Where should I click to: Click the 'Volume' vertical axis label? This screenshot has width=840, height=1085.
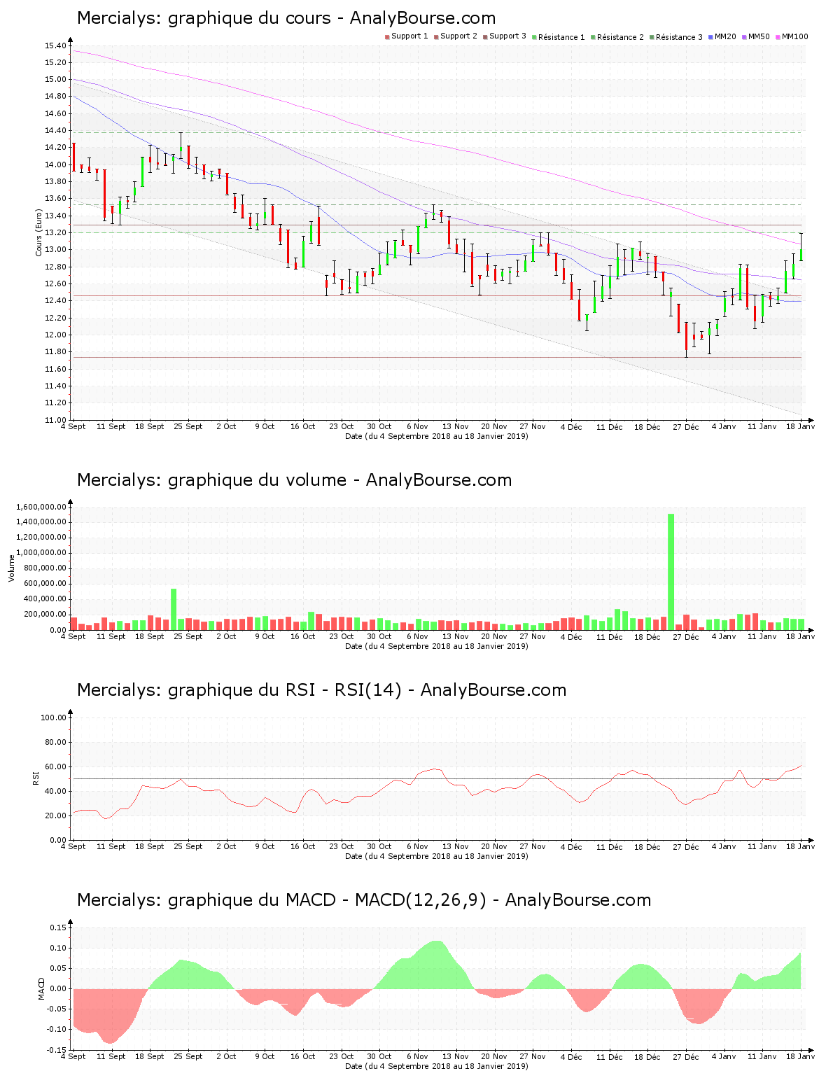click(11, 568)
